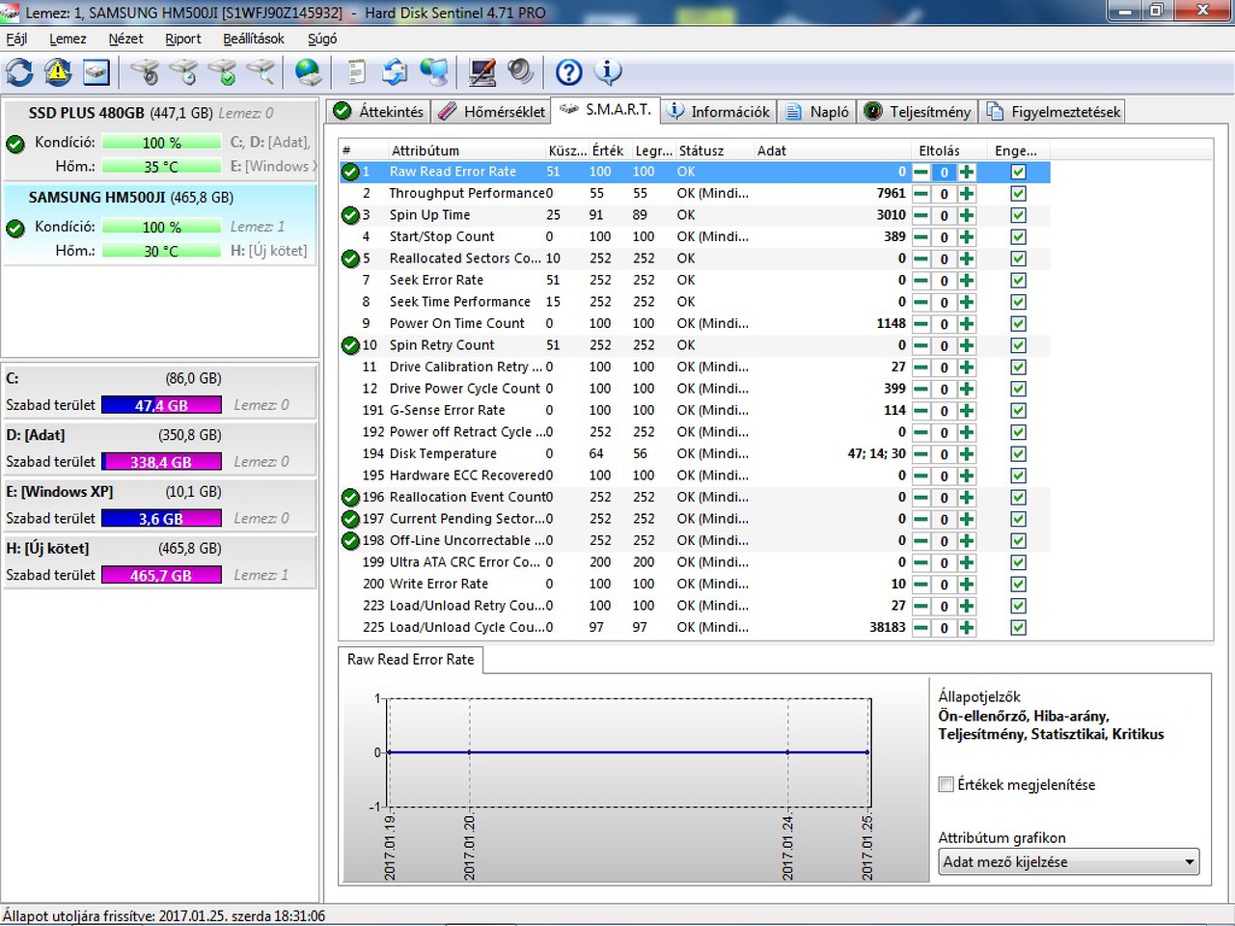
Task: Open help with the question mark icon
Action: [x=569, y=72]
